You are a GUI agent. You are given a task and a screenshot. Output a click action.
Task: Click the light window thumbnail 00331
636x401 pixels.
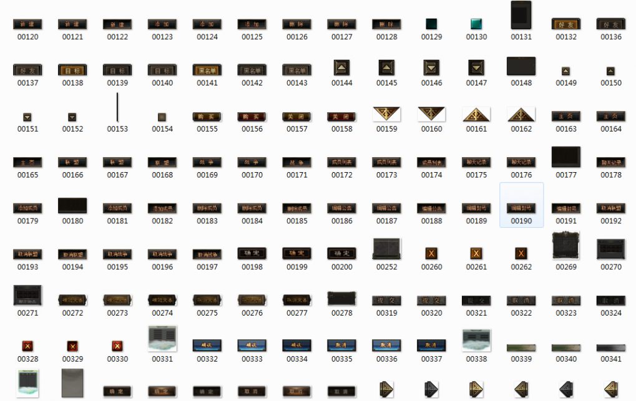point(162,339)
